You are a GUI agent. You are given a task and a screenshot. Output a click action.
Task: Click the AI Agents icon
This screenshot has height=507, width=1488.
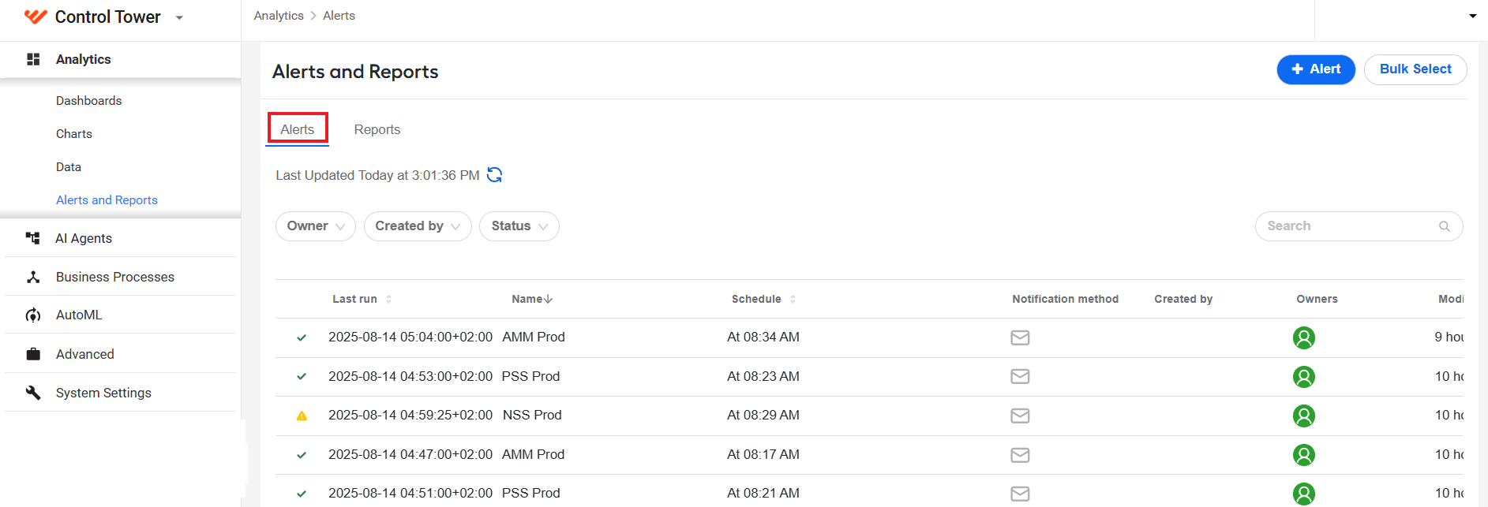[x=32, y=238]
